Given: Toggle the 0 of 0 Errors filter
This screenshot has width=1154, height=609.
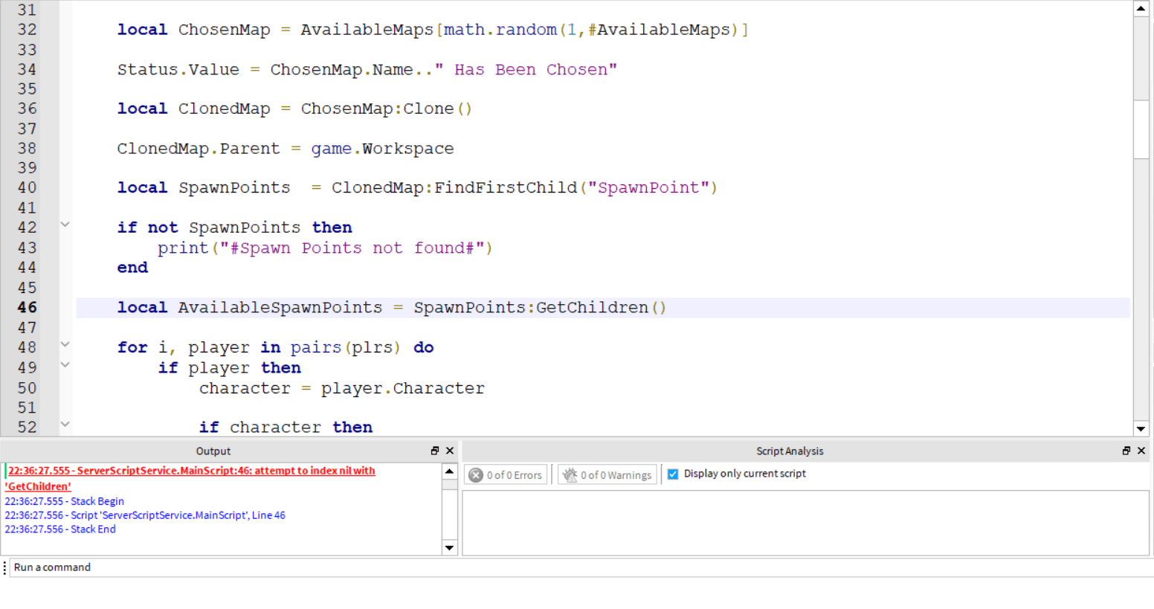Looking at the screenshot, I should (506, 474).
